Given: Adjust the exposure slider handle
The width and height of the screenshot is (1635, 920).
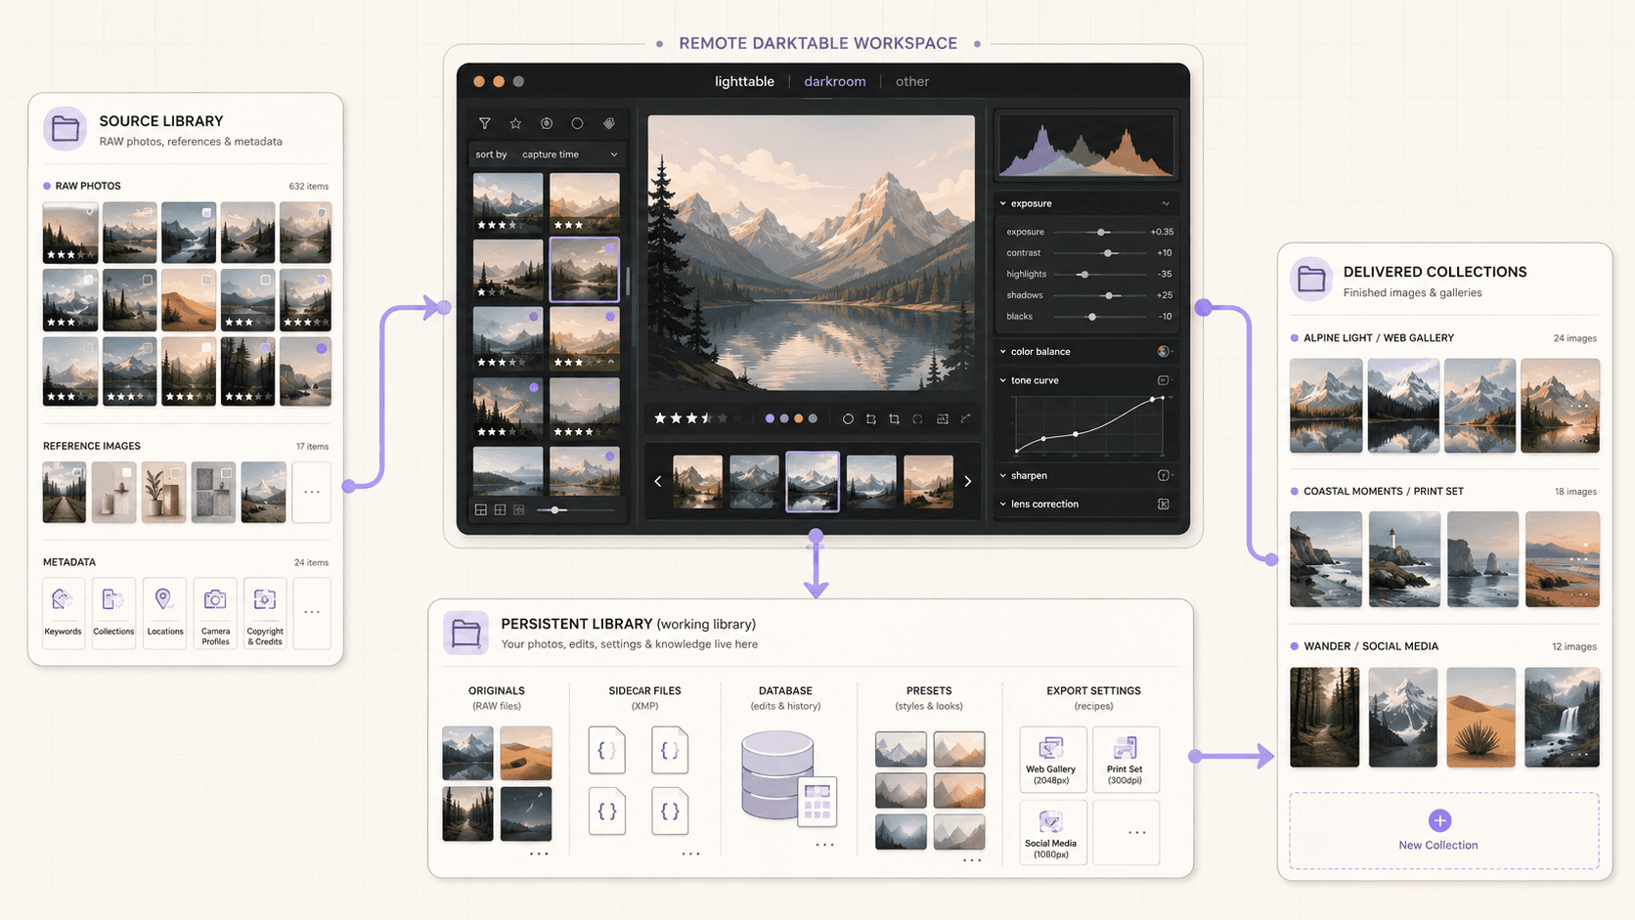Looking at the screenshot, I should (x=1102, y=233).
